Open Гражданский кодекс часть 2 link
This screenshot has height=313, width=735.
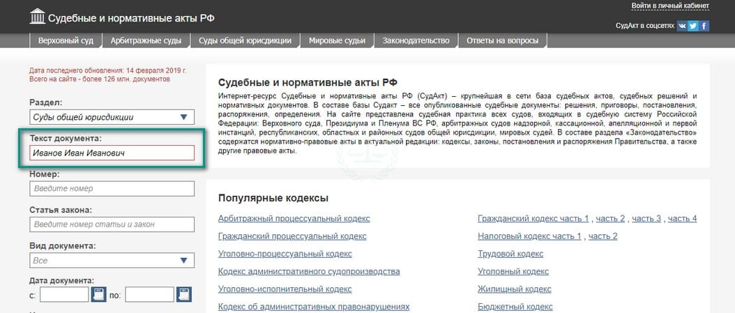click(x=610, y=219)
